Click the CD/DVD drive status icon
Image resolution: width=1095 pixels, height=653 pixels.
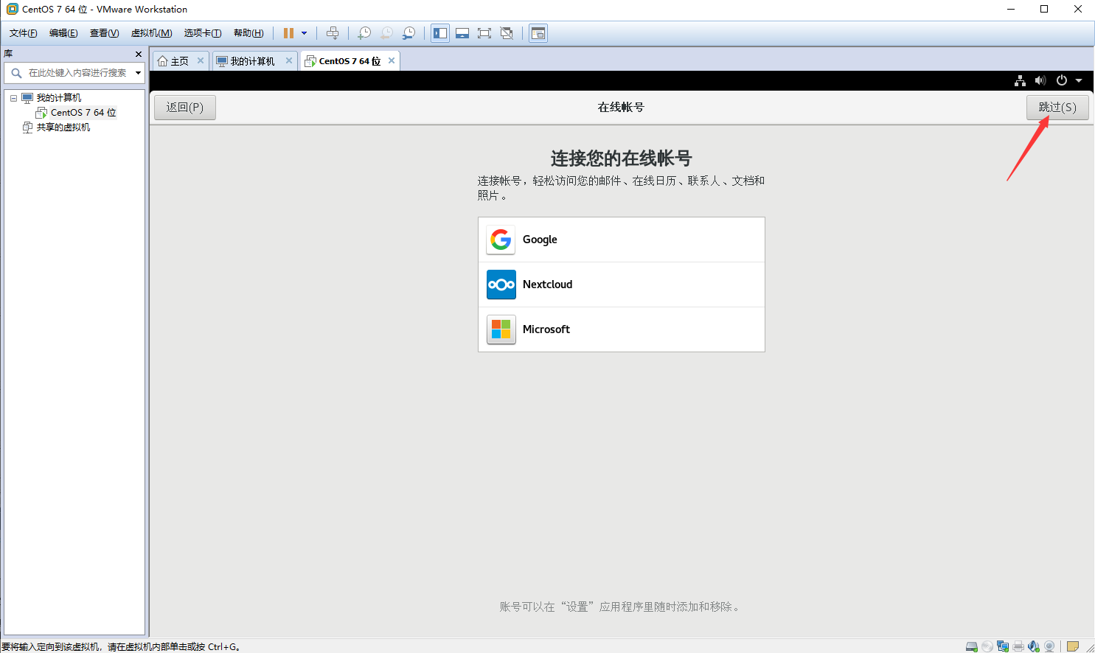(x=987, y=646)
